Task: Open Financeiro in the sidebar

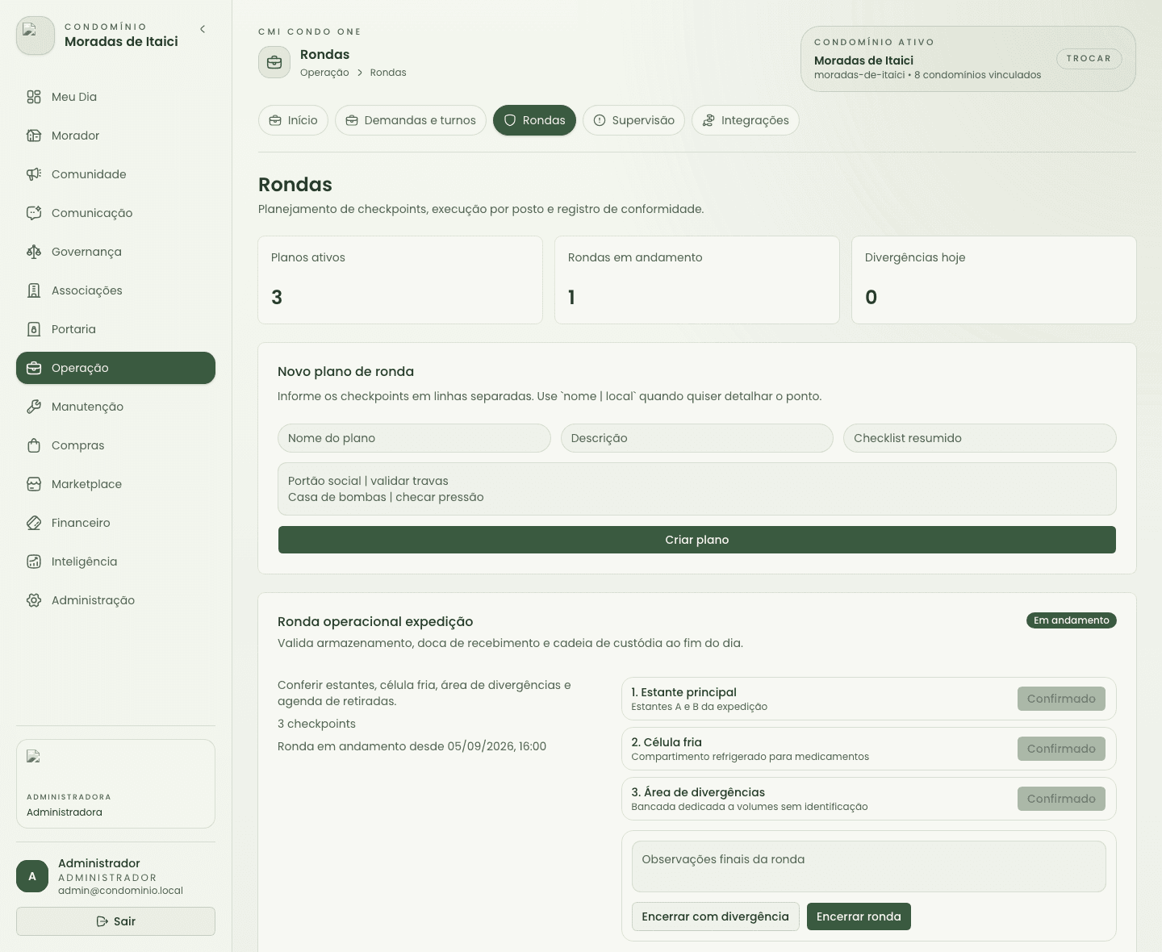Action: [x=115, y=523]
